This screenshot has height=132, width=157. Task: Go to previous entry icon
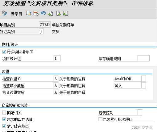(50, 13)
